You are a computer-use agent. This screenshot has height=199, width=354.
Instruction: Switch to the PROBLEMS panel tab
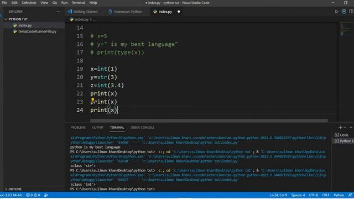pos(78,128)
